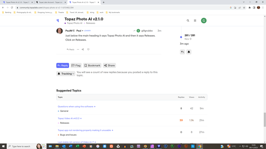Image resolution: width=266 pixels, height=149 pixels.
Task: Open Windows Start menu
Action: pyautogui.click(x=3, y=146)
